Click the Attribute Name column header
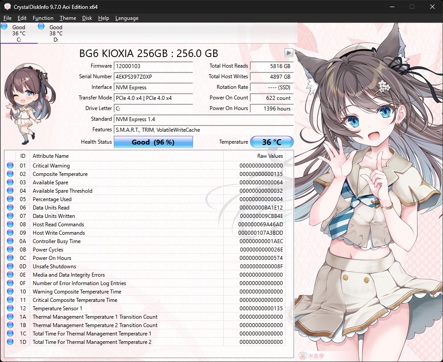The width and height of the screenshot is (443, 362). click(51, 156)
